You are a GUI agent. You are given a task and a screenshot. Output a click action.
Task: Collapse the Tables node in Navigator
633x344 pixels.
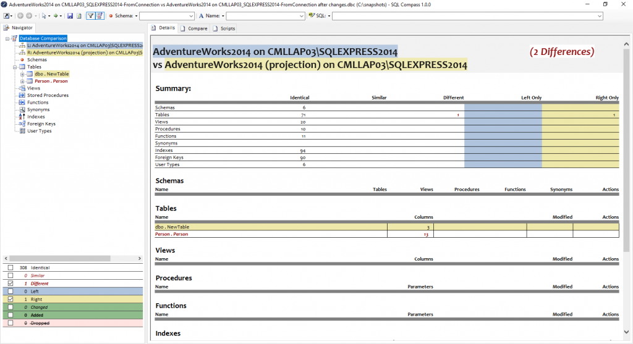point(15,67)
